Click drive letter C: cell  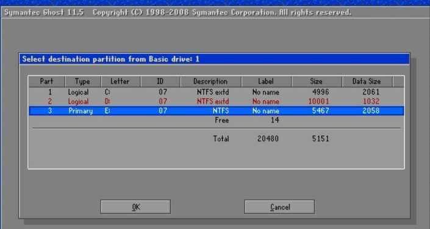point(107,92)
